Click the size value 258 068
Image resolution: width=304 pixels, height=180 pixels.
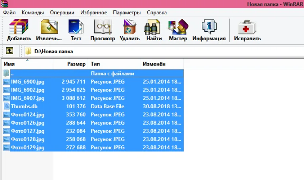(76, 139)
